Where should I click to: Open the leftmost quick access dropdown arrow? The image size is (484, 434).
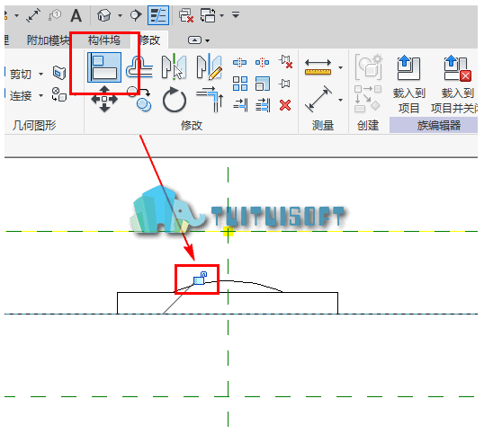pos(17,15)
